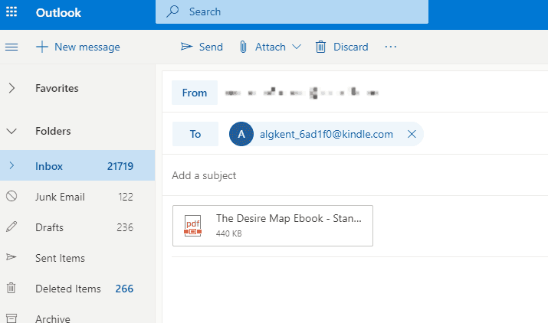This screenshot has width=548, height=323.
Task: Select the Favorites label
Action: (x=57, y=88)
